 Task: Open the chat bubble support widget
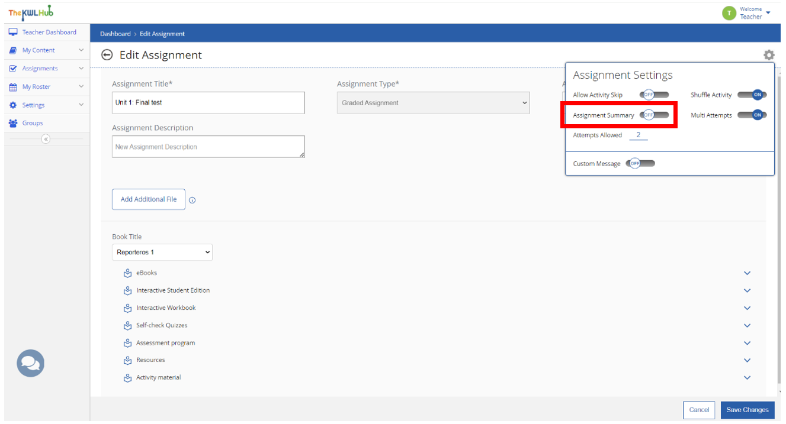pos(30,364)
